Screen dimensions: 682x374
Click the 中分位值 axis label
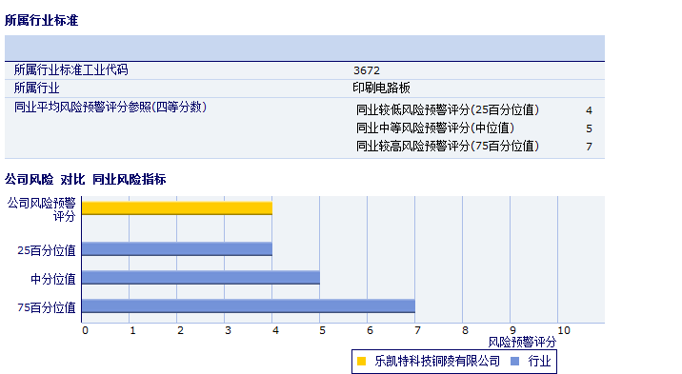pyautogui.click(x=53, y=279)
